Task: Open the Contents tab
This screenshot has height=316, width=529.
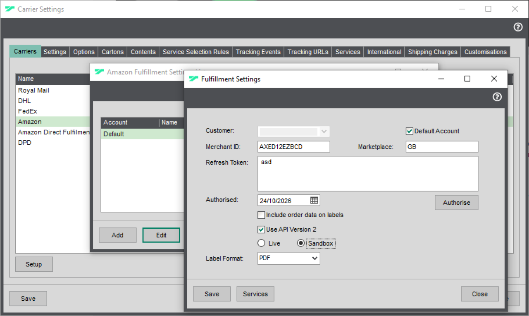Action: coord(143,52)
